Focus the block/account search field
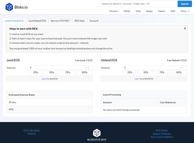This screenshot has height=143, width=194. coord(138,4)
